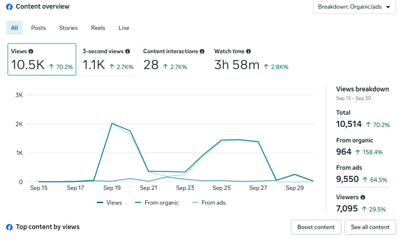Toggle the Views legend series
Viewport: 400px width, 242px height.
pos(109,203)
